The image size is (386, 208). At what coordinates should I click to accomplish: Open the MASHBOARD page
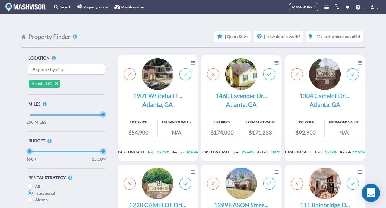coord(304,7)
